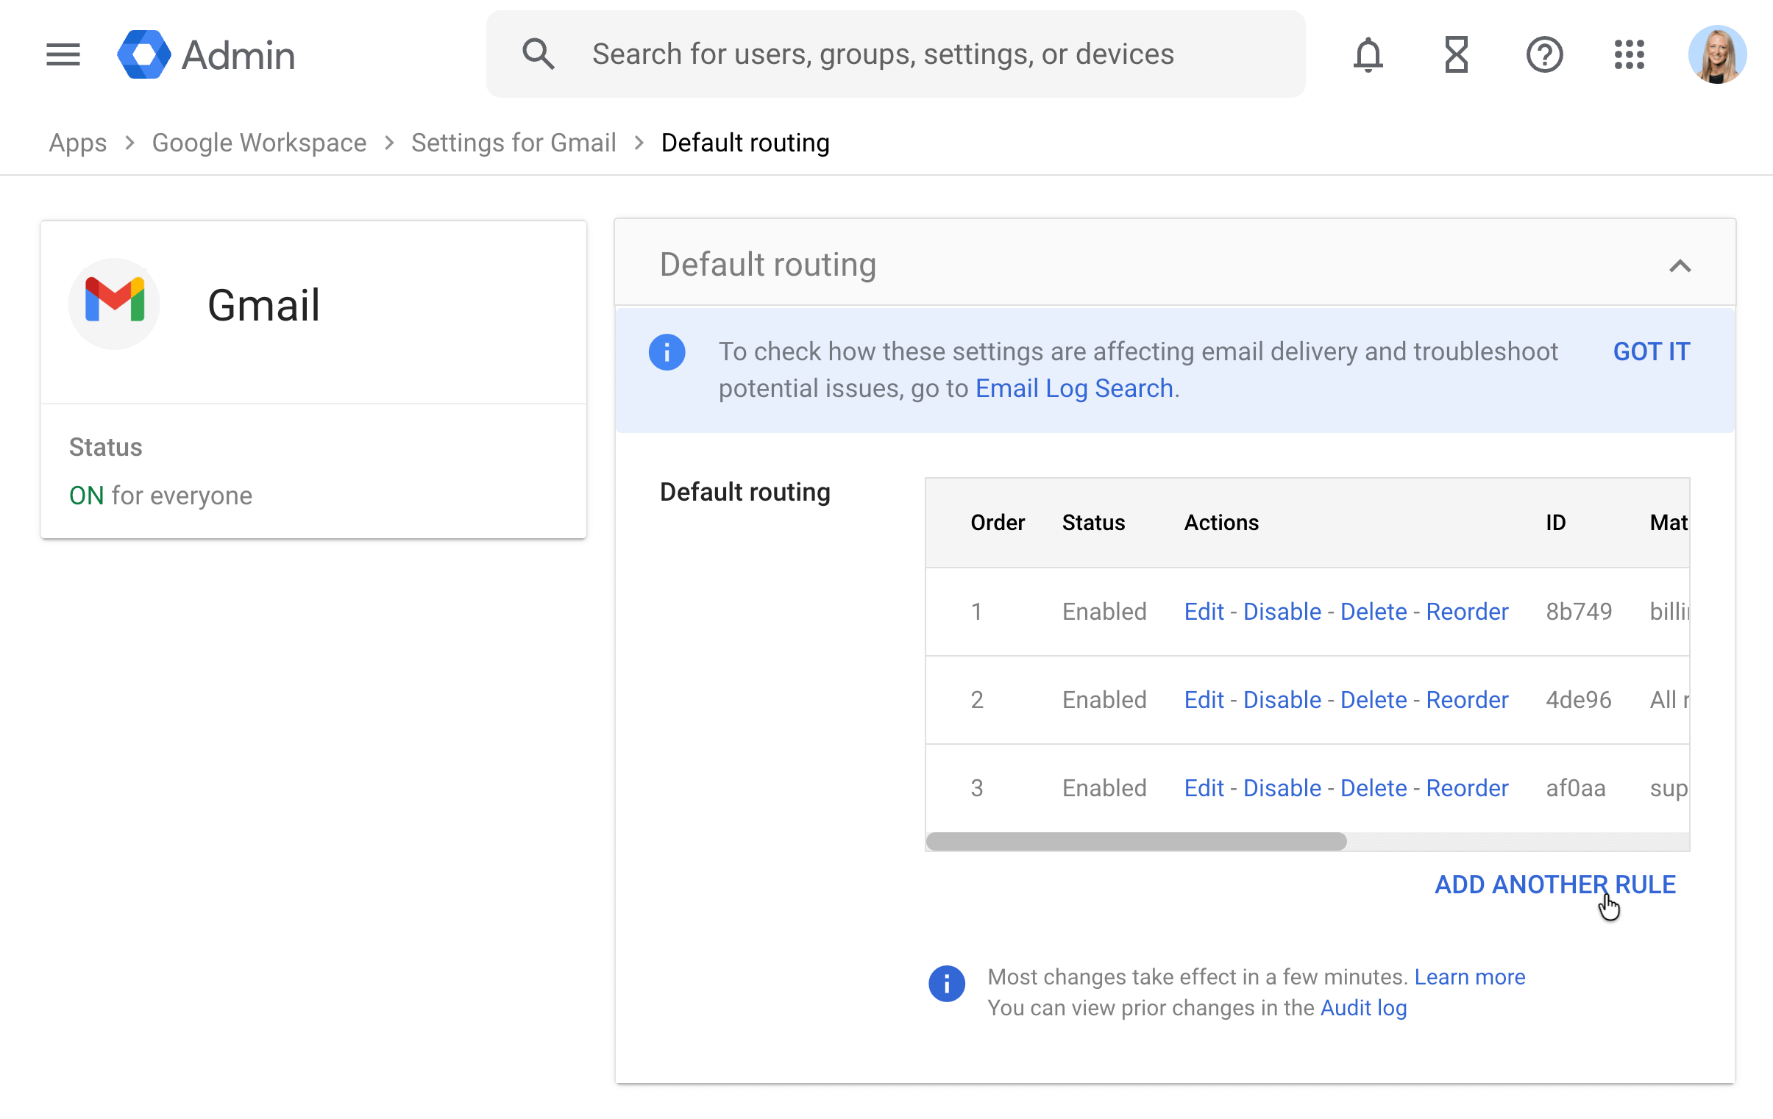Focus the users and groups search field
The image size is (1773, 1119).
[882, 54]
